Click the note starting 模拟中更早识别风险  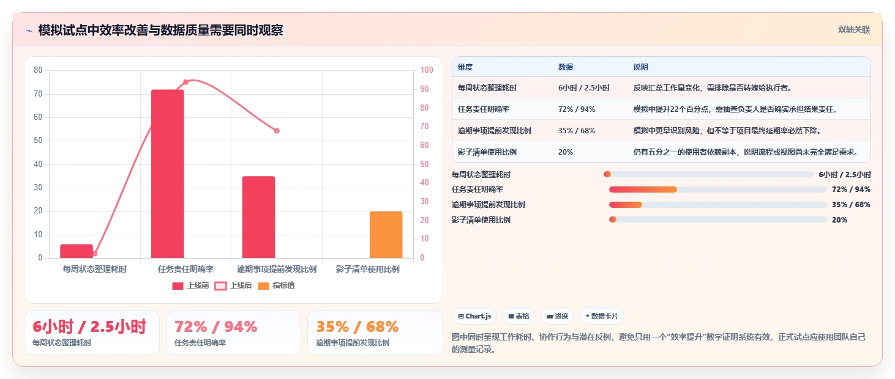(727, 131)
